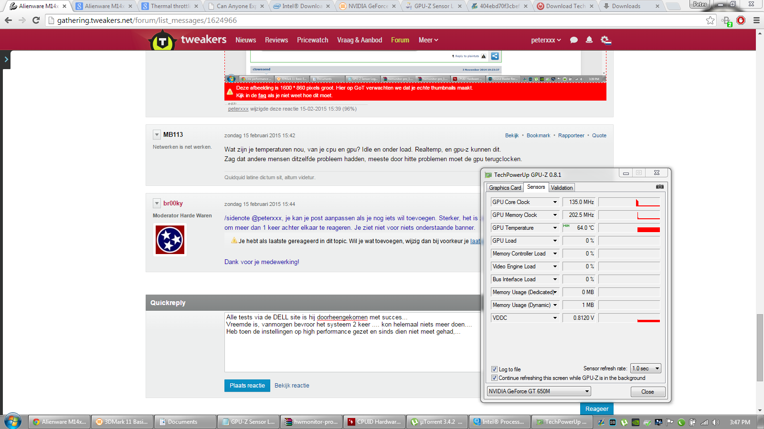The width and height of the screenshot is (764, 429).
Task: Click the Plaats reactie button
Action: click(x=247, y=386)
